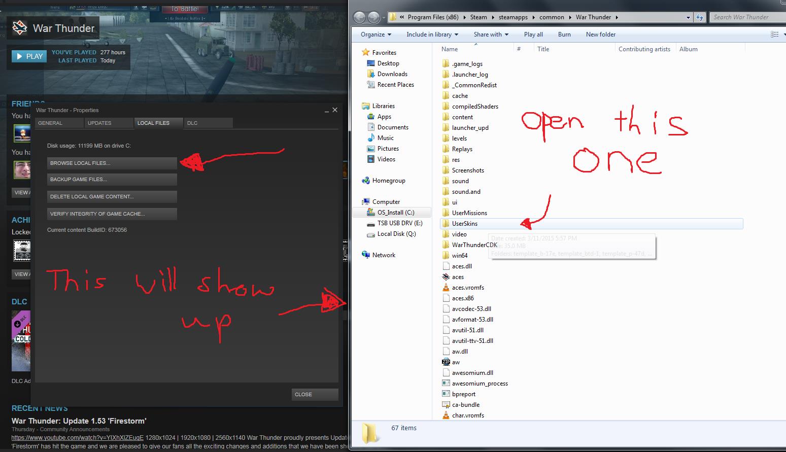This screenshot has height=452, width=786.
Task: Open the Share with dropdown
Action: 491,34
